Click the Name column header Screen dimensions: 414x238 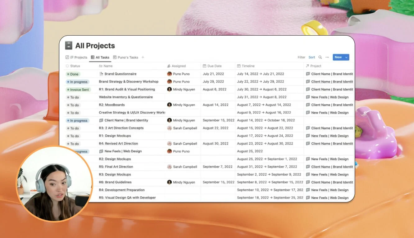click(106, 66)
